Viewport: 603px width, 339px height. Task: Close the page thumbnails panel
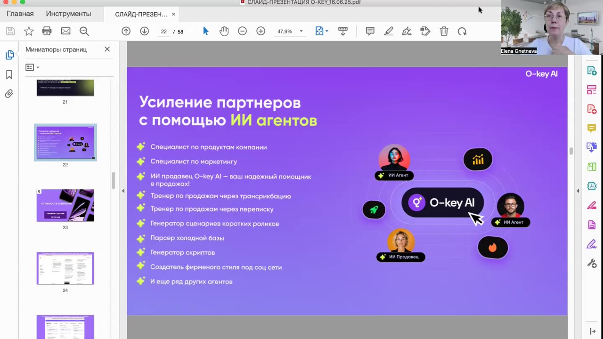tap(107, 49)
